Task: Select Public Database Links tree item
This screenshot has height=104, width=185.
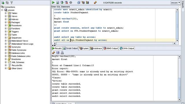Action: [x=21, y=56]
